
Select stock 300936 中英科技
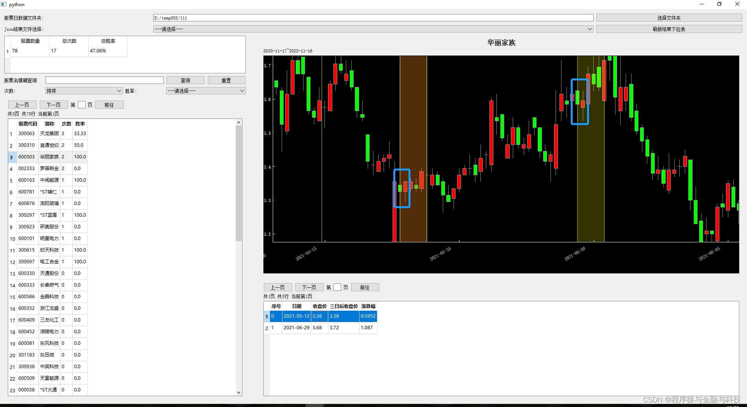point(48,367)
